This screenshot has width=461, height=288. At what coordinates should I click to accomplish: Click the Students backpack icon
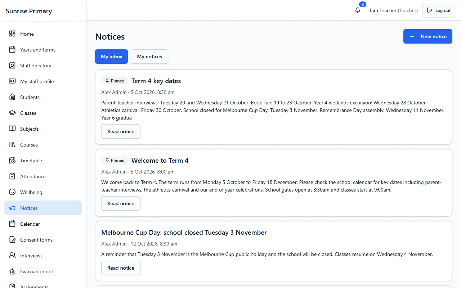(12, 97)
